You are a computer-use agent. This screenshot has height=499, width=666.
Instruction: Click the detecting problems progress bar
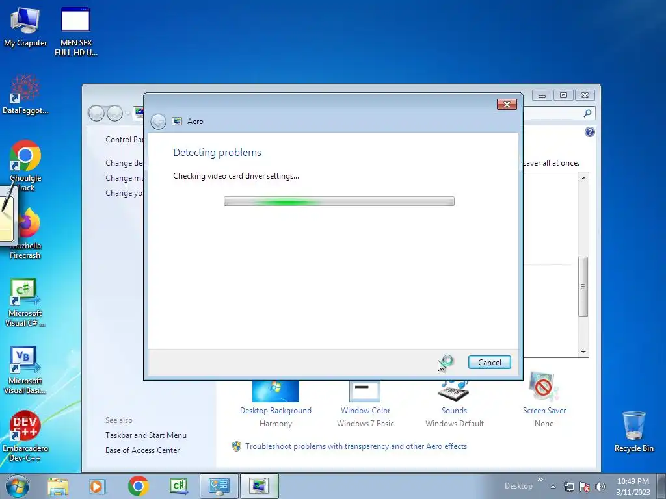(x=339, y=201)
